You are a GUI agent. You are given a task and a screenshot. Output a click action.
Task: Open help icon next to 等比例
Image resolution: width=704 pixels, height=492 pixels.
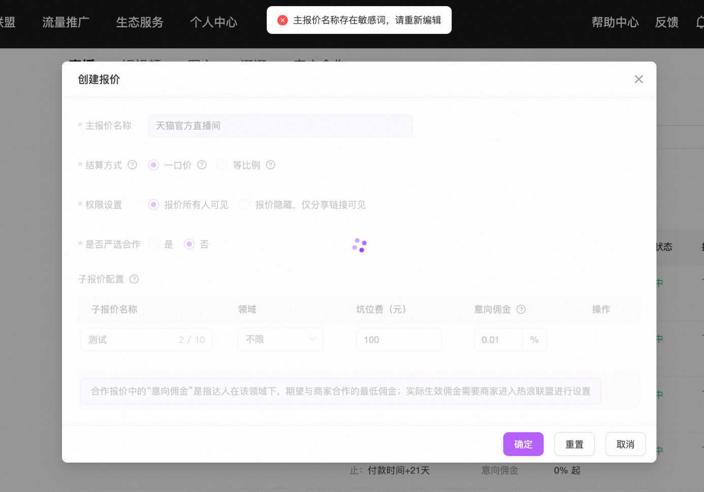[271, 165]
